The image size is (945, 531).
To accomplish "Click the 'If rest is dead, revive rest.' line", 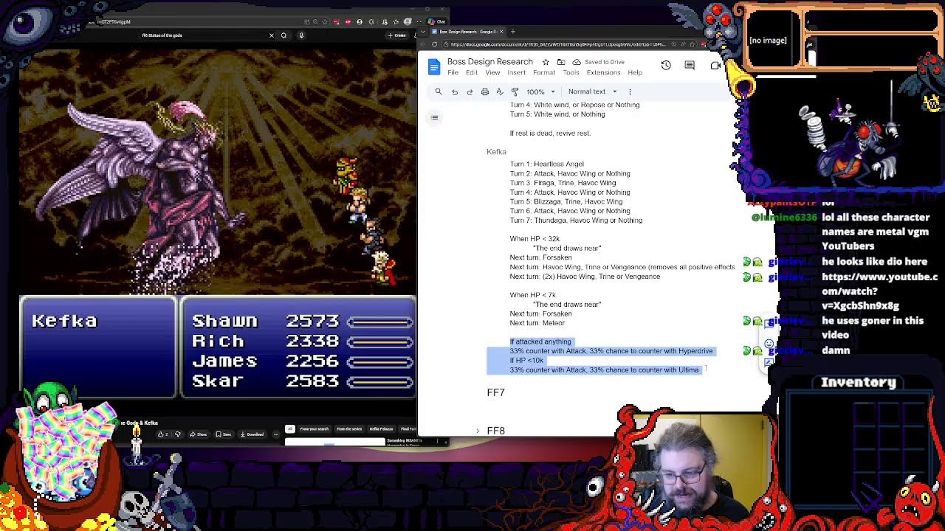I will 550,133.
